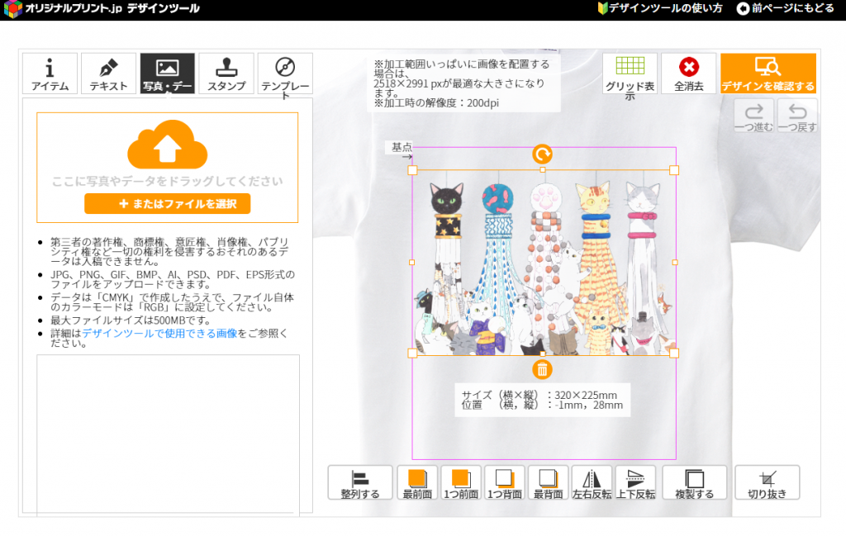This screenshot has width=846, height=536.
Task: Click the orange trash delete icon below image
Action: coord(542,369)
